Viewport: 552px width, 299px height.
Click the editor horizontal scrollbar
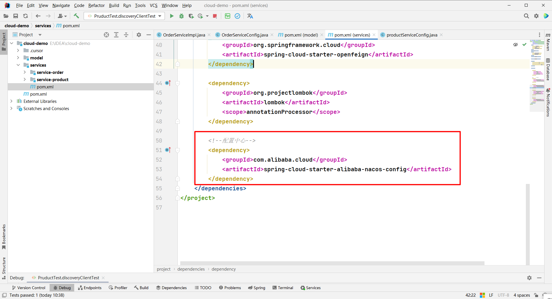332,263
